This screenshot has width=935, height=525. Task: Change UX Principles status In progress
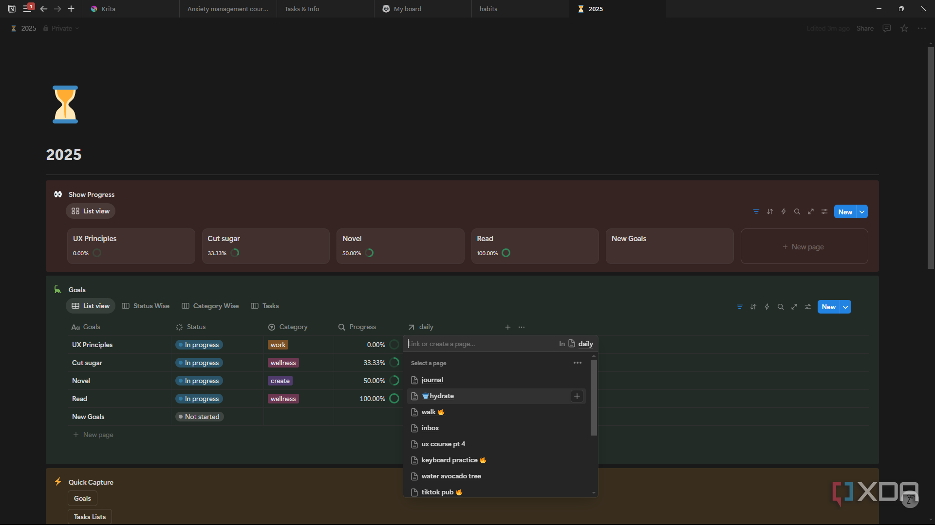[x=199, y=345]
